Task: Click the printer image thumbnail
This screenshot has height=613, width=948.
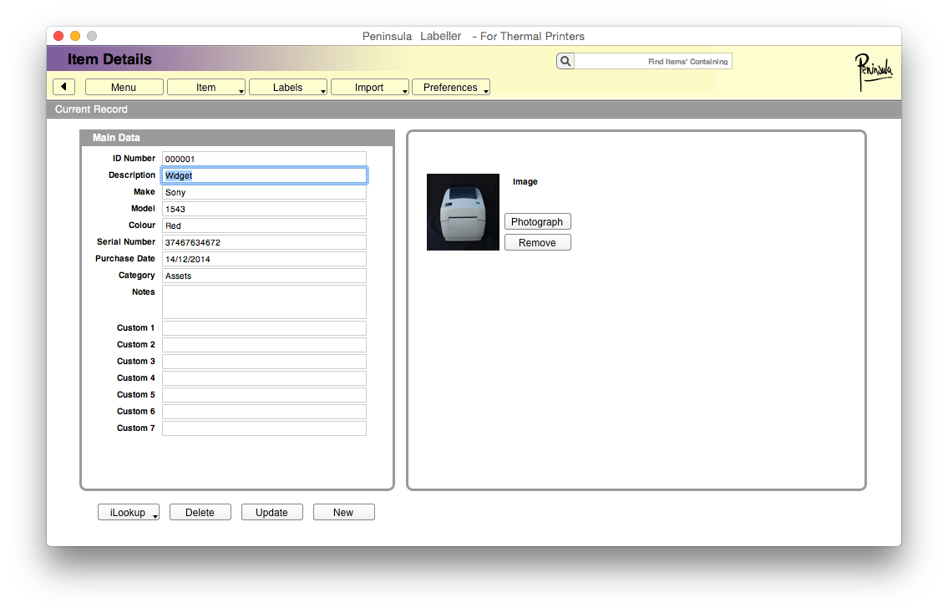Action: (x=463, y=212)
